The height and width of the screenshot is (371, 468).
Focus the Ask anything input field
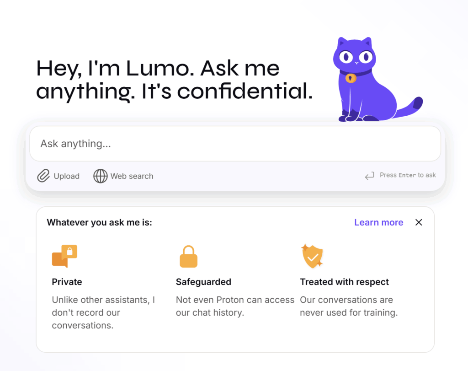[x=235, y=144]
